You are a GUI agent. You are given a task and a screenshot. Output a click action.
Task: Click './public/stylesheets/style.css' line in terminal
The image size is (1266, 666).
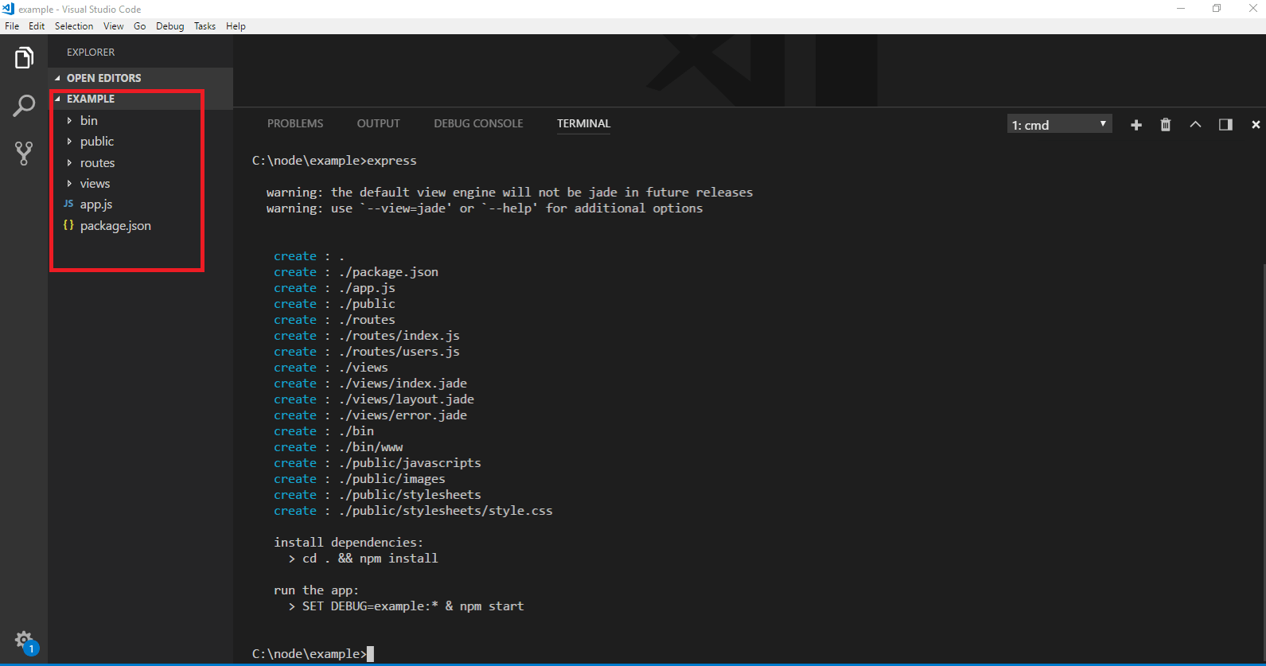tap(446, 511)
